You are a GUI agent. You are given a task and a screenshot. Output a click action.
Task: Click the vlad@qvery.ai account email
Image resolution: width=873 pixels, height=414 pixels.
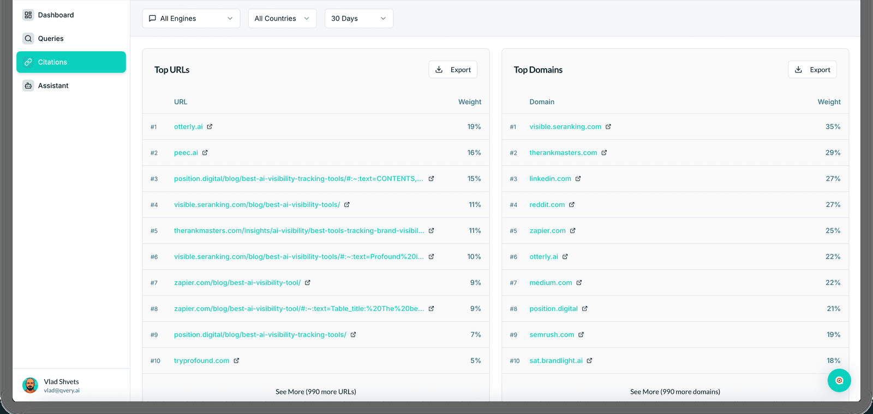coord(62,391)
